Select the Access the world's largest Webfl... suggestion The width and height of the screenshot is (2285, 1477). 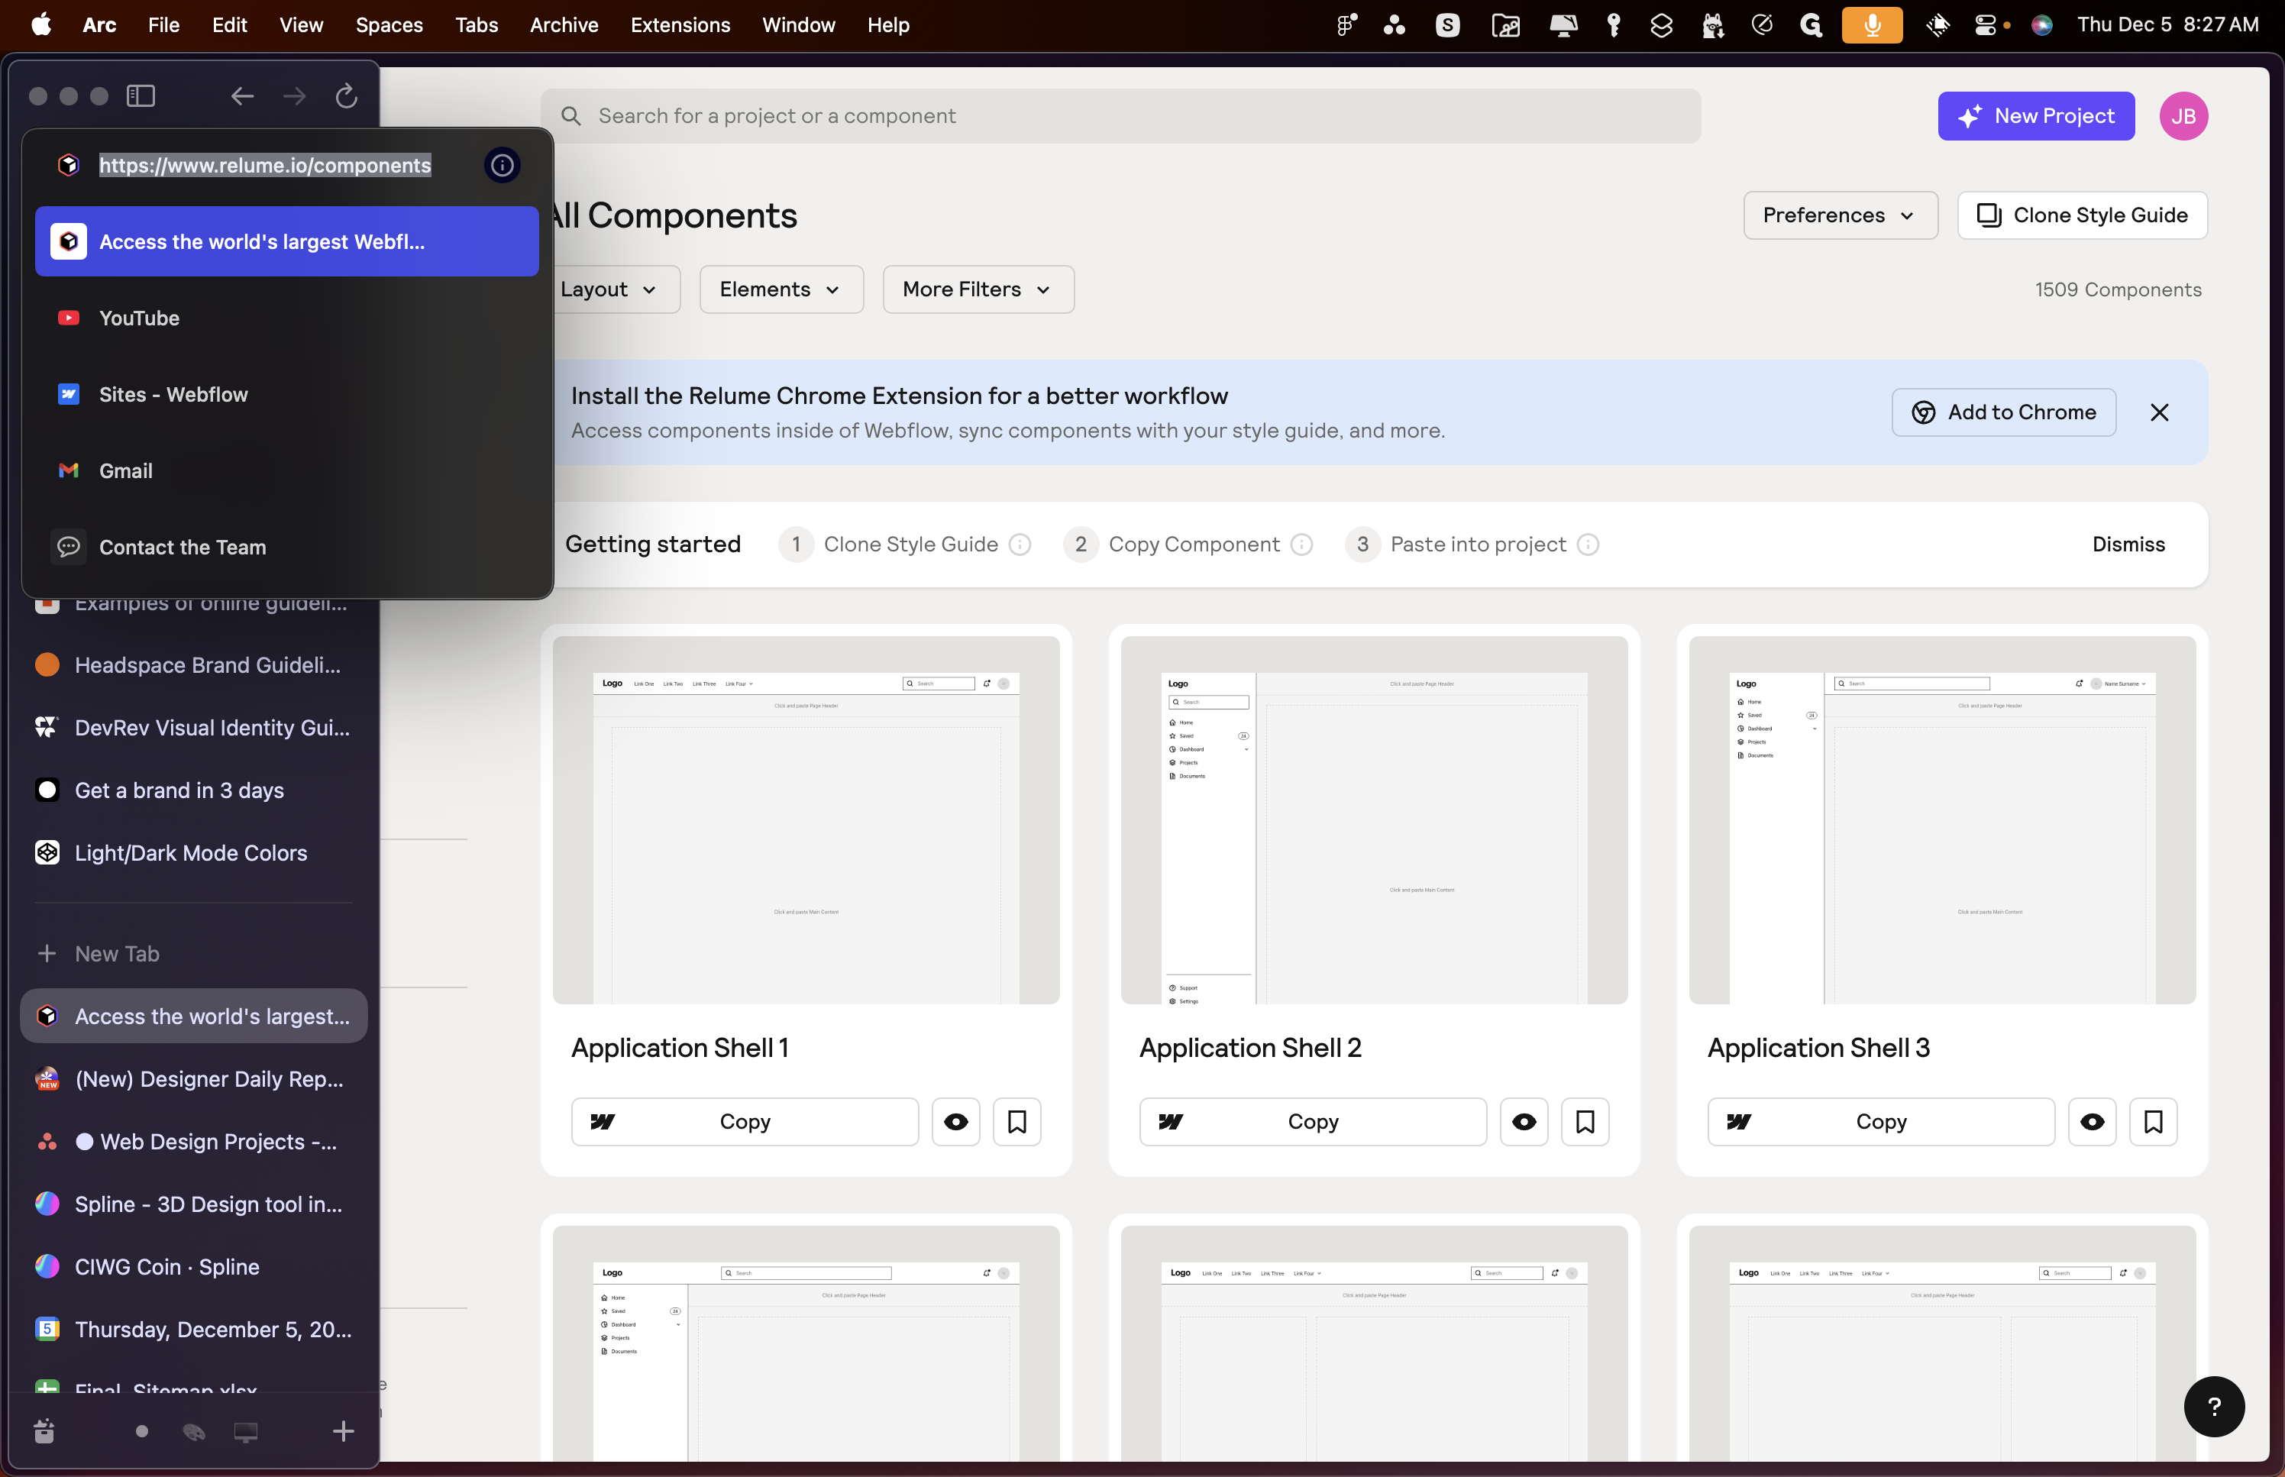click(x=286, y=241)
